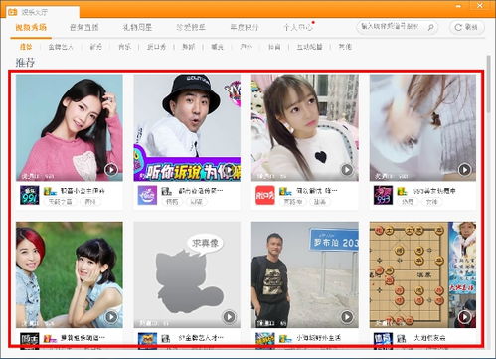
Task: Open the 993 channel logo
Action: [x=383, y=195]
